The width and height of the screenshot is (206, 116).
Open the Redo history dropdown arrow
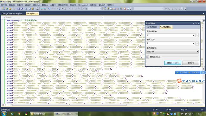[57, 9]
